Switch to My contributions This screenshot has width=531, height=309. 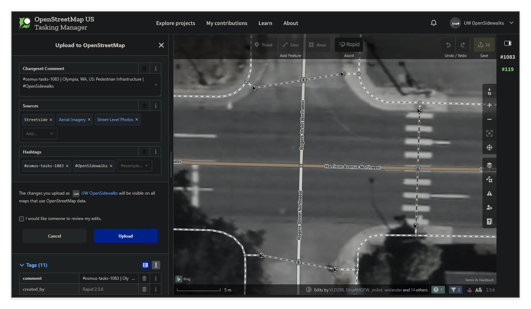tap(226, 23)
